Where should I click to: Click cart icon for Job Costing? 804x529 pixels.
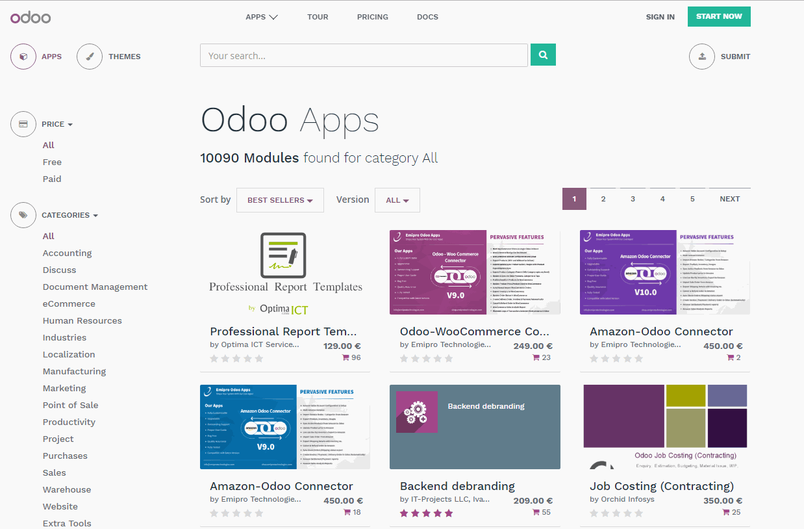pos(726,512)
